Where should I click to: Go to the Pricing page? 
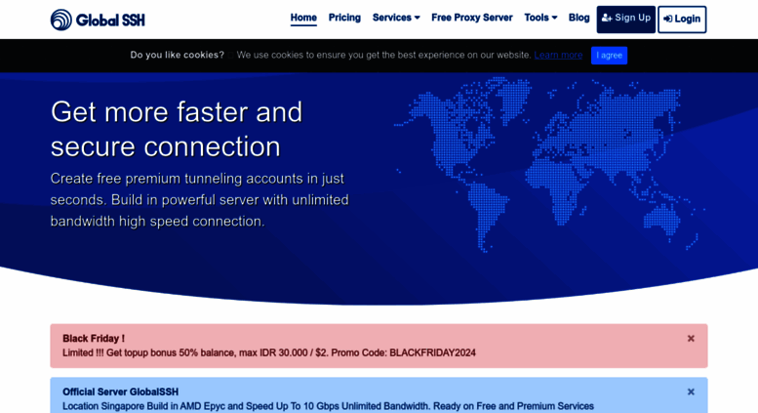tap(344, 18)
